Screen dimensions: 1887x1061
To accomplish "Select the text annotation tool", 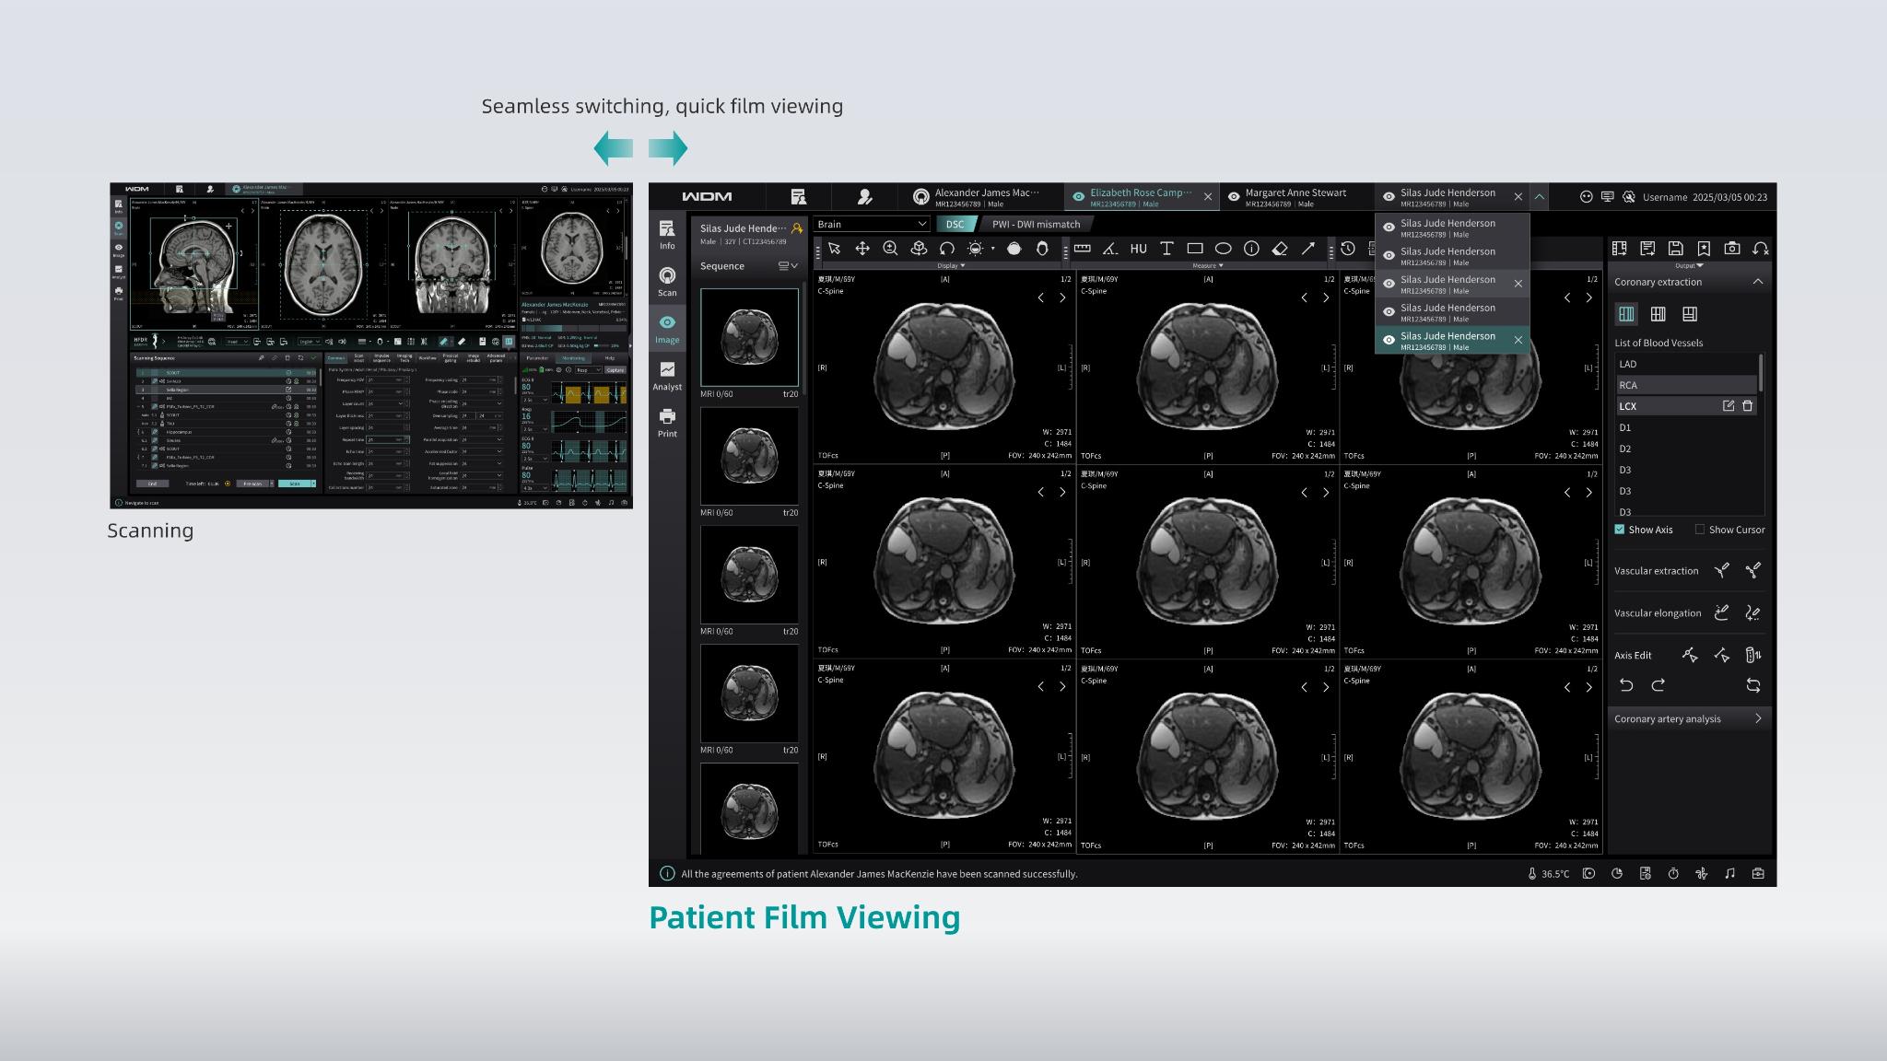I will (x=1166, y=249).
